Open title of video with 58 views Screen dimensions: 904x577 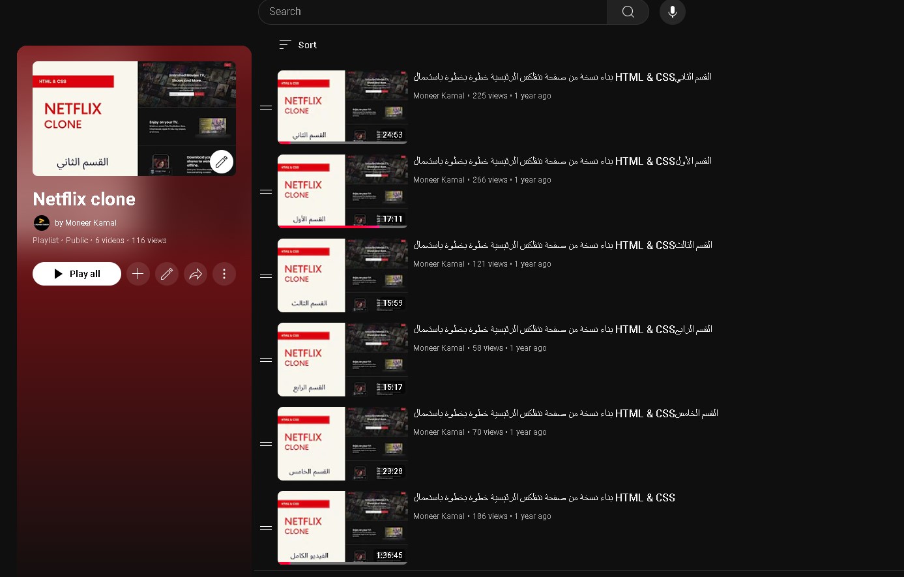[x=562, y=329]
